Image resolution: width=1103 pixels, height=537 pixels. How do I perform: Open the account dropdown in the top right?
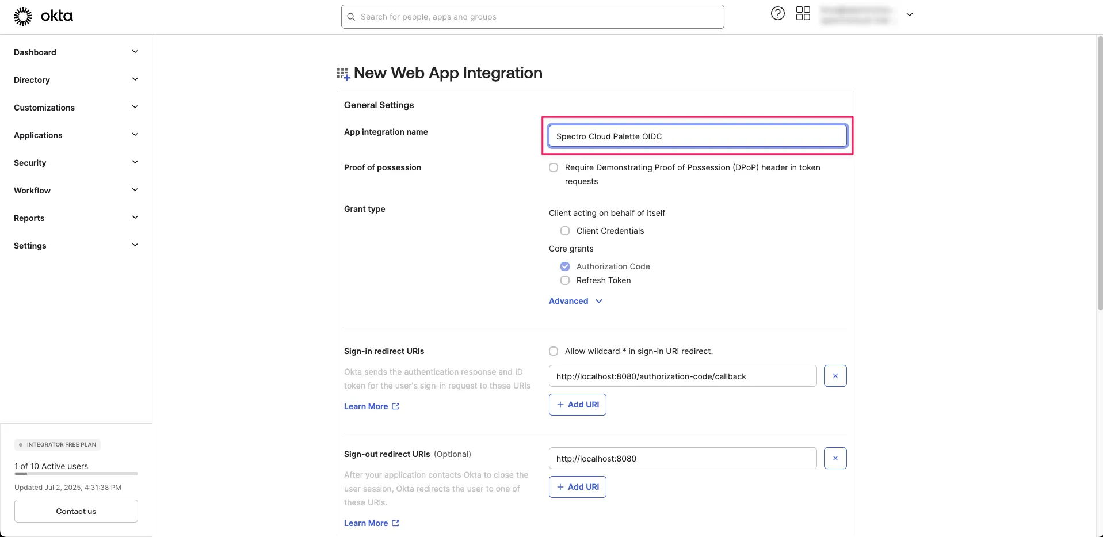pos(909,14)
